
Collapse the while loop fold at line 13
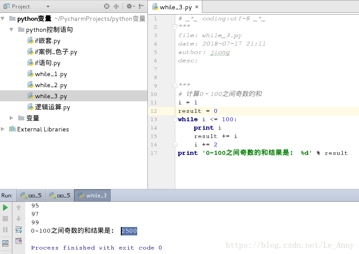click(x=175, y=119)
